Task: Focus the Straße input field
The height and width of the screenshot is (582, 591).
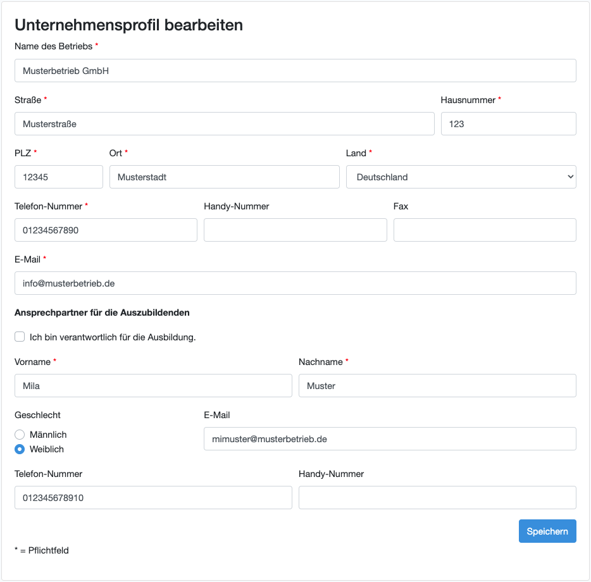Action: tap(224, 124)
